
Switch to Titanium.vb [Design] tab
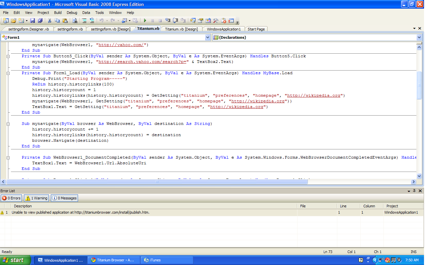click(x=181, y=29)
